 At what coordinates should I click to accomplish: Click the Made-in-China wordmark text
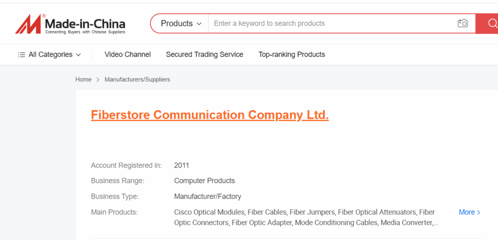click(x=85, y=23)
